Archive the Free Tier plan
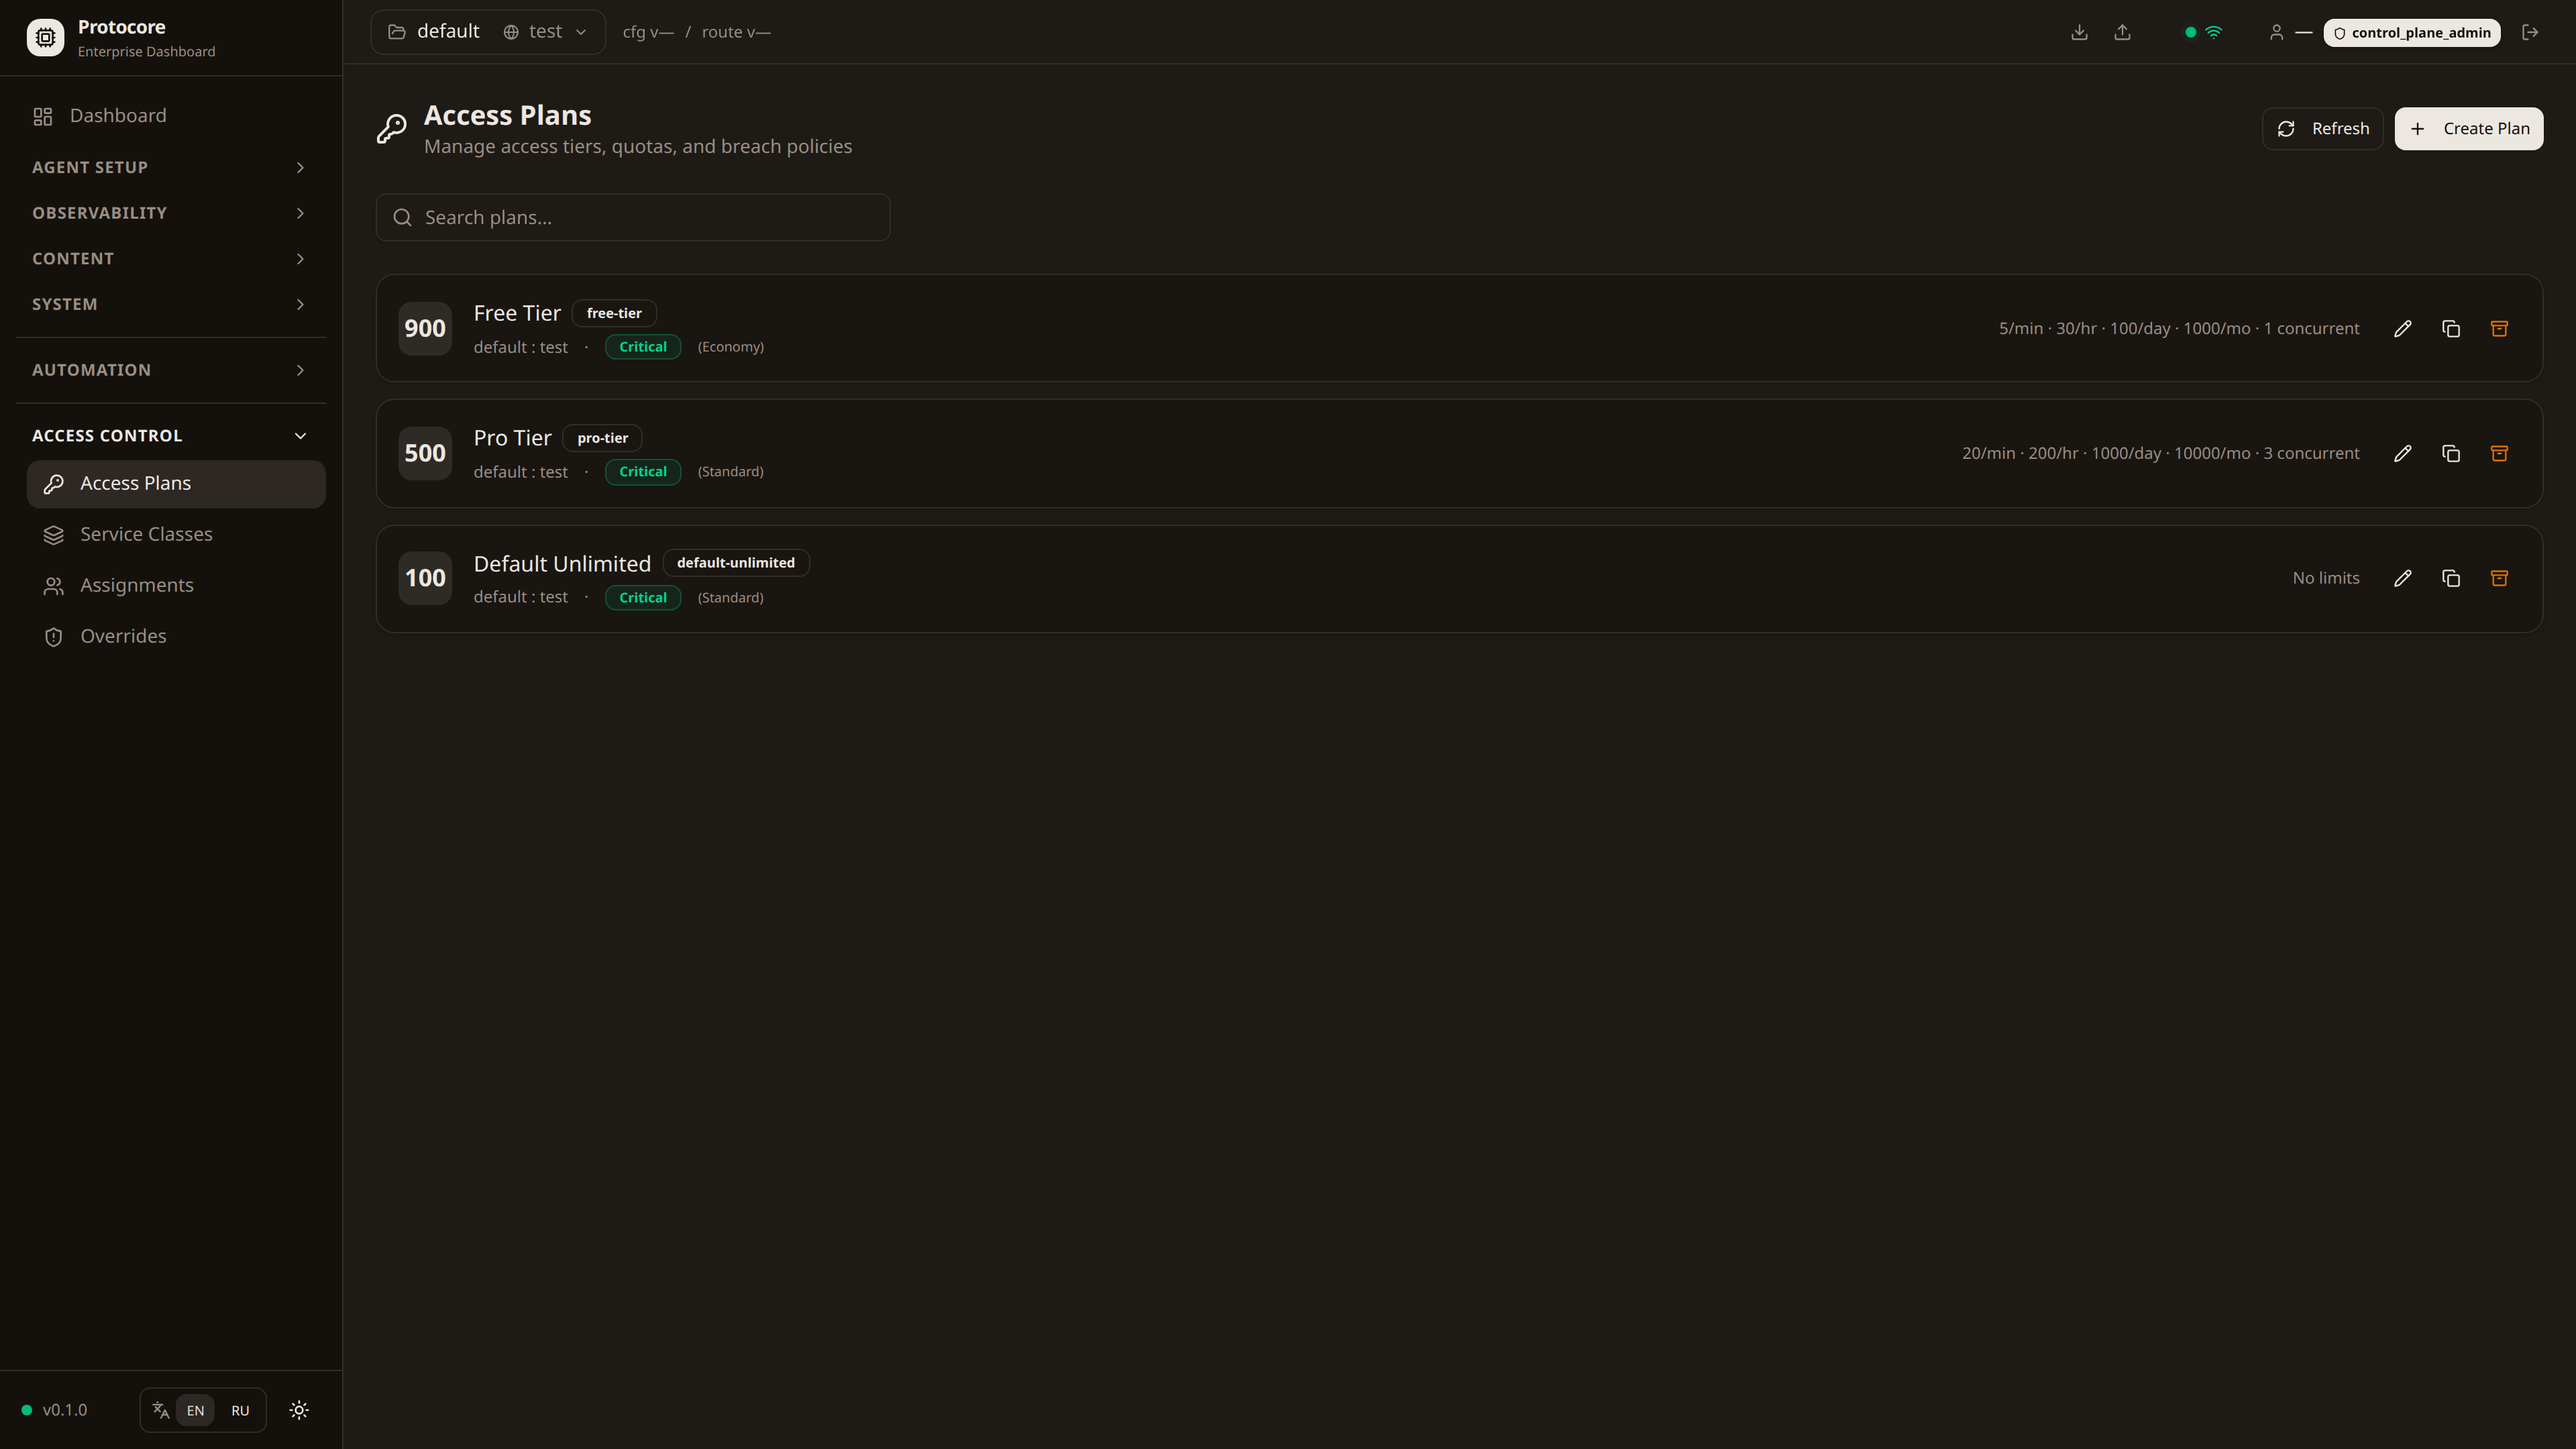 click(2498, 329)
